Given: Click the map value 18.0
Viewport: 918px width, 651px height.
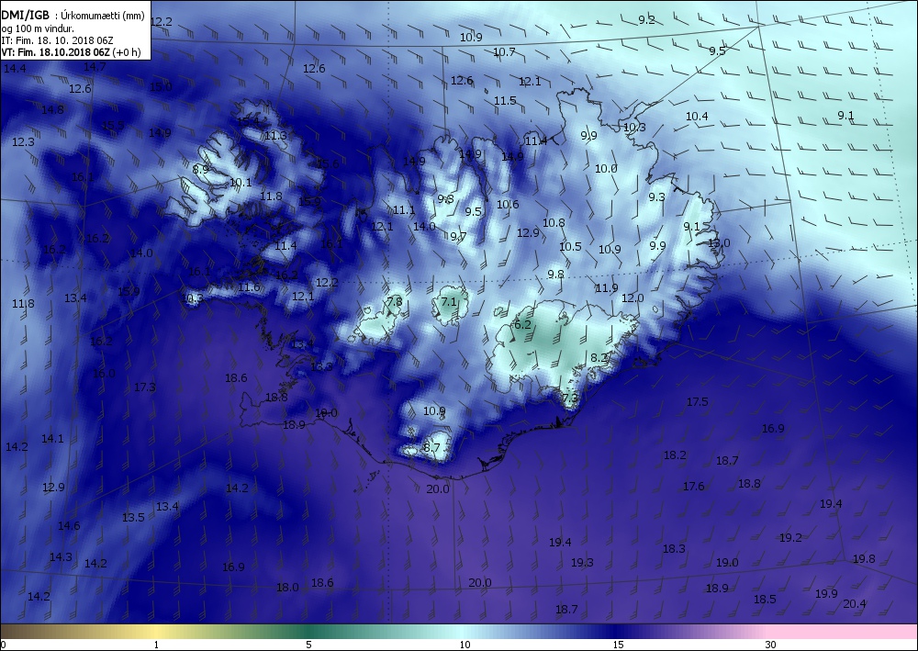Looking at the screenshot, I should tap(287, 588).
